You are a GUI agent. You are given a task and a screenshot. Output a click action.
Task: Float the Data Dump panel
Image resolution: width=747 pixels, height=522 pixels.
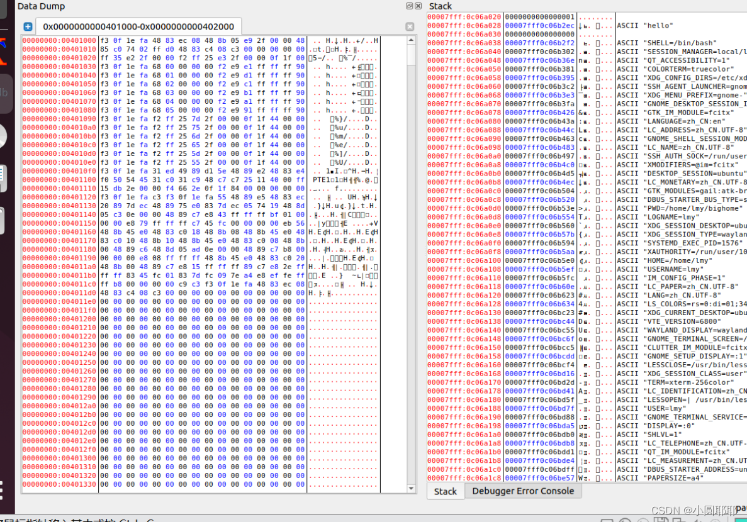click(x=409, y=6)
